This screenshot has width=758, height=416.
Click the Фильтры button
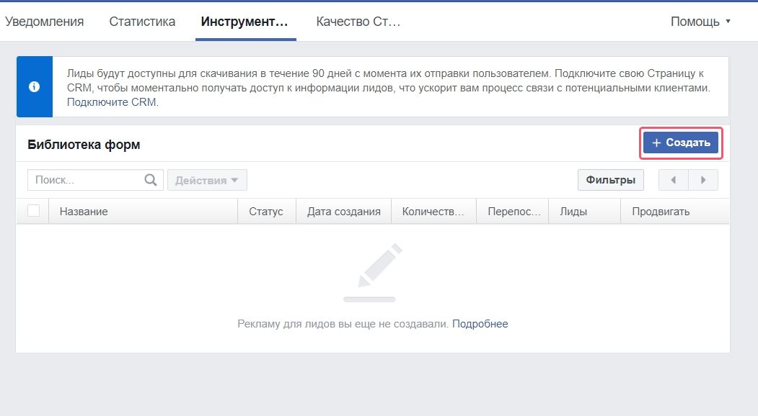click(x=610, y=179)
